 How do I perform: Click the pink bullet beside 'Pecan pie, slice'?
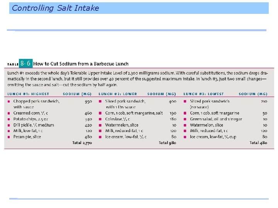tap(8, 137)
